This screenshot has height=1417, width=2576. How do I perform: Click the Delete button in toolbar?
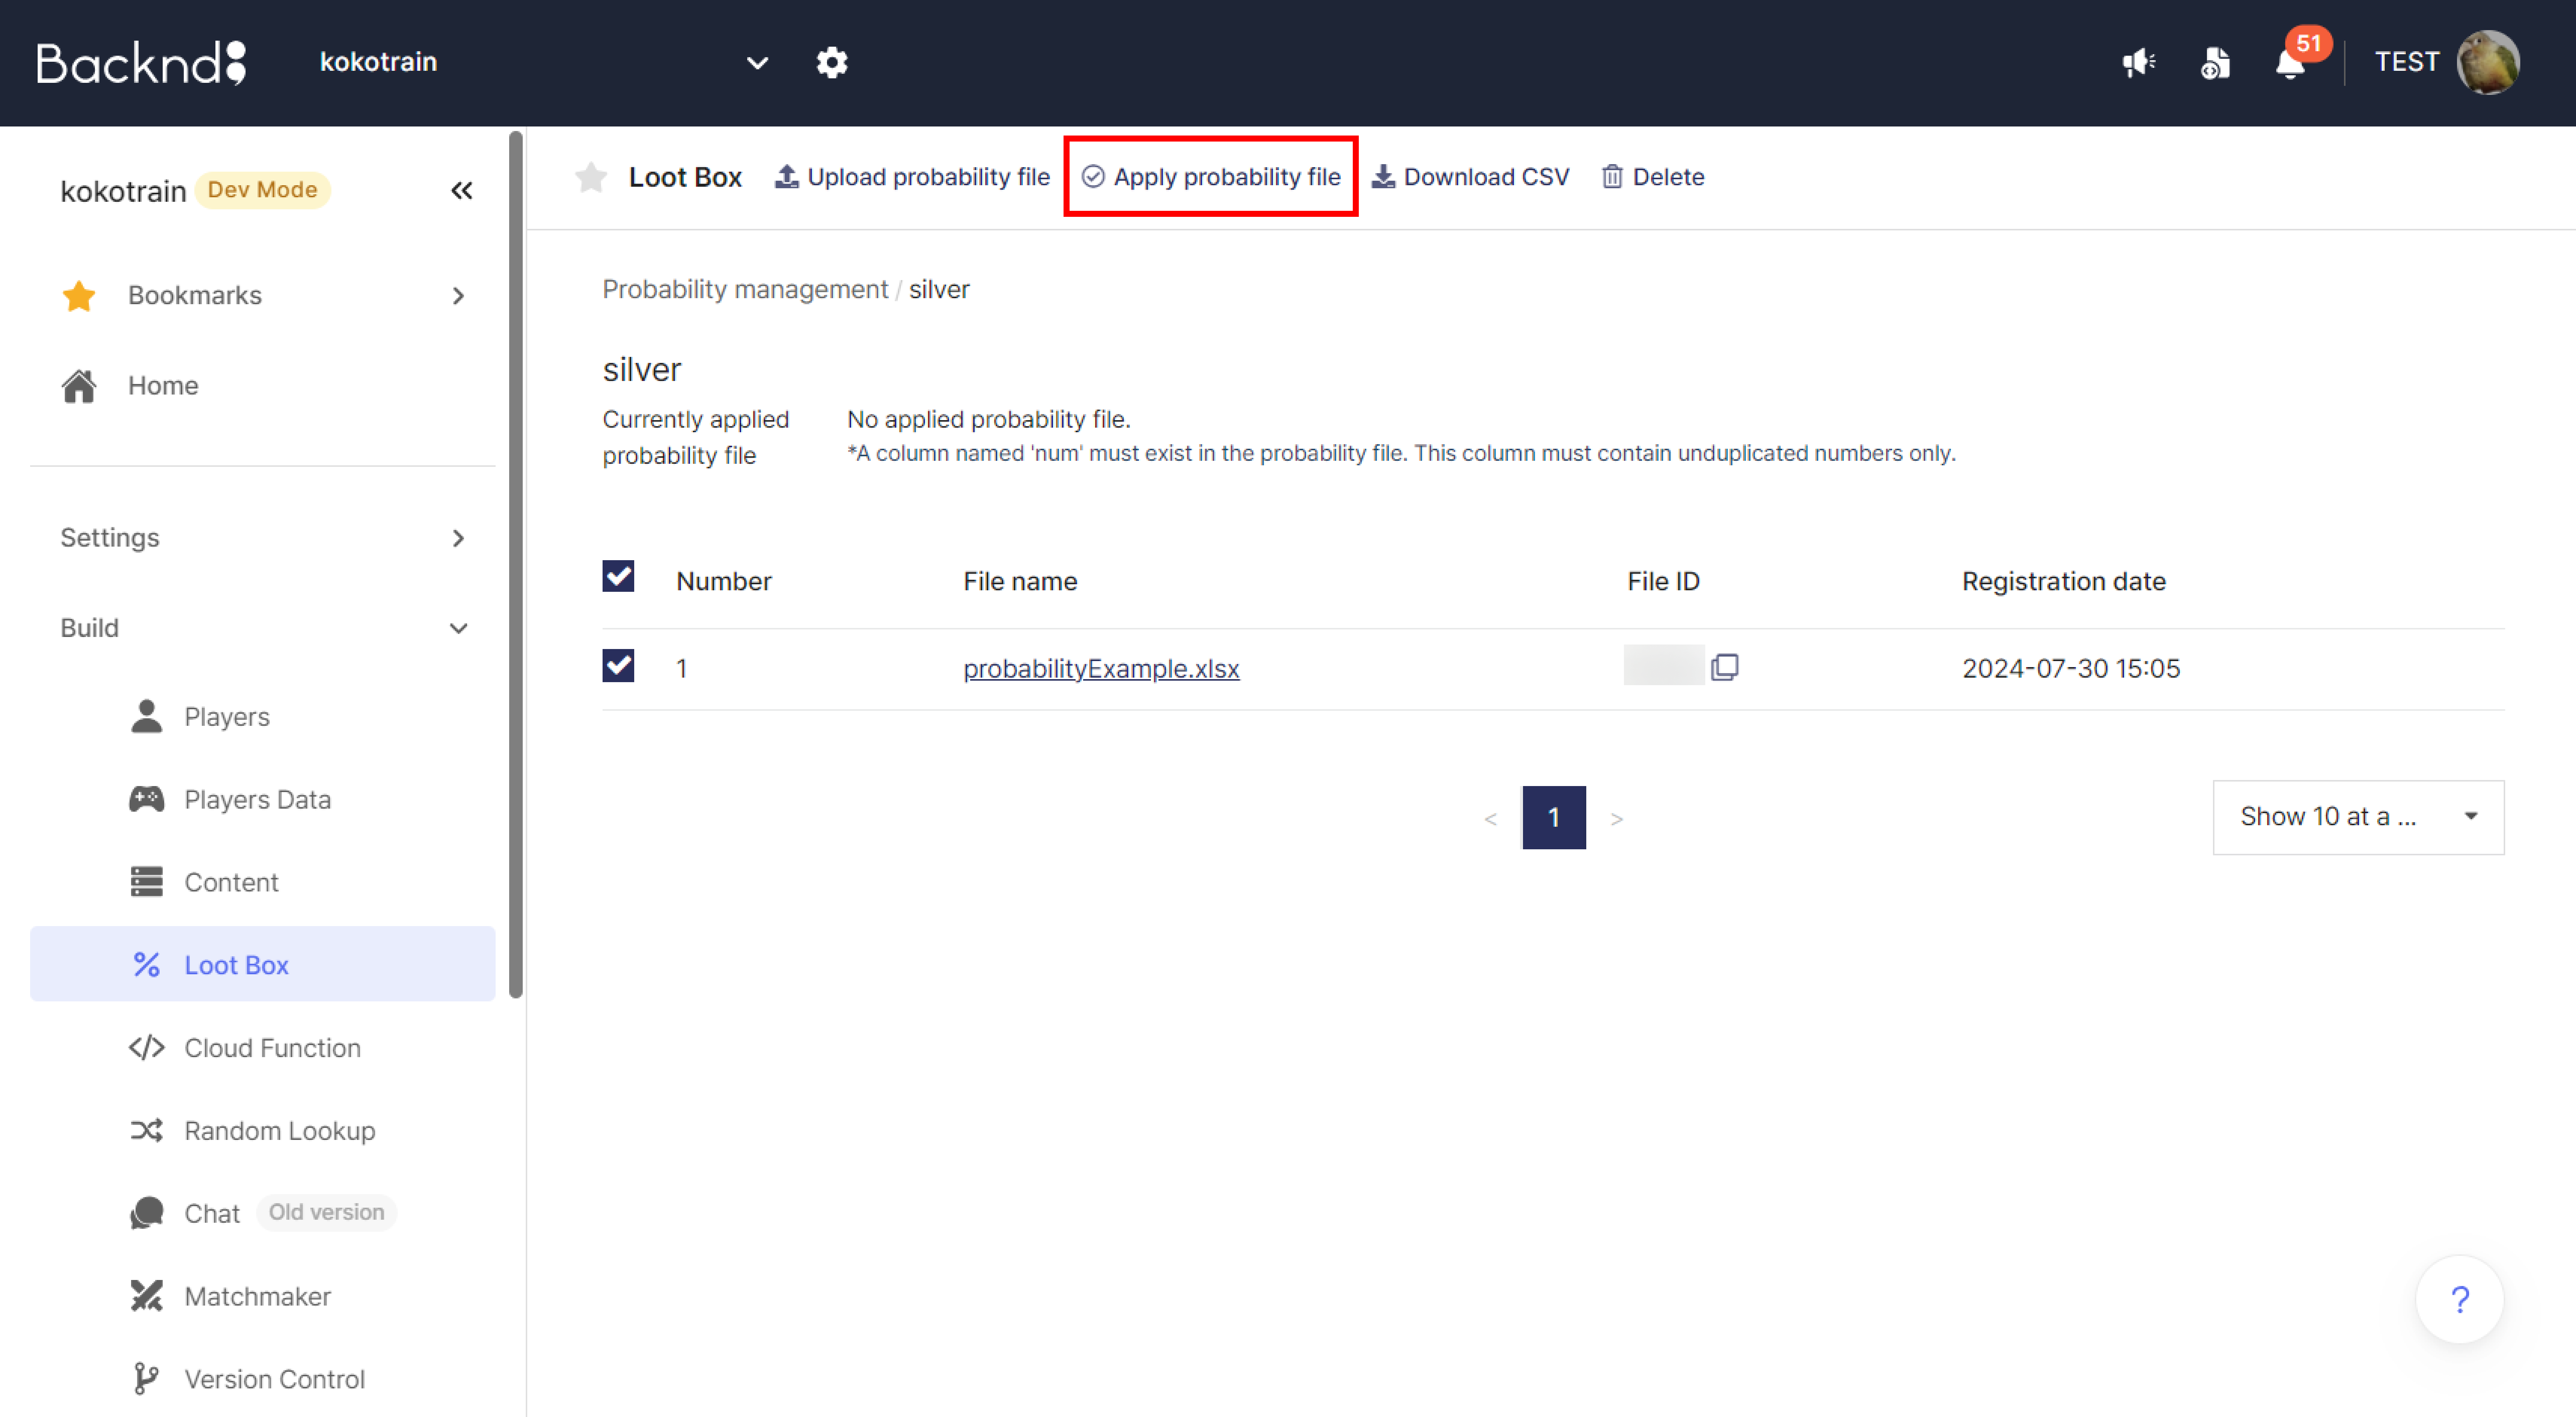1653,177
